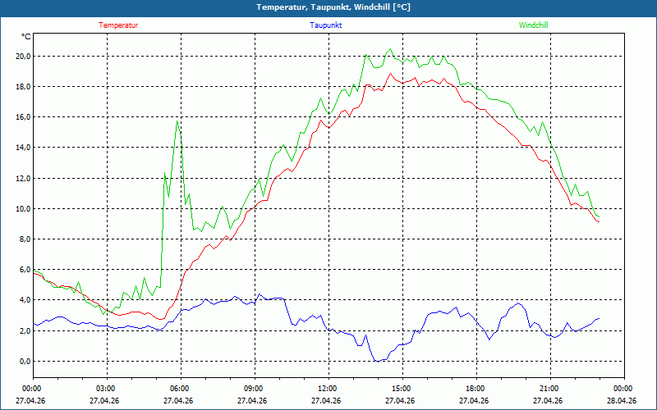Click the blue Taupunkt legend label
The height and width of the screenshot is (410, 657).
(326, 25)
